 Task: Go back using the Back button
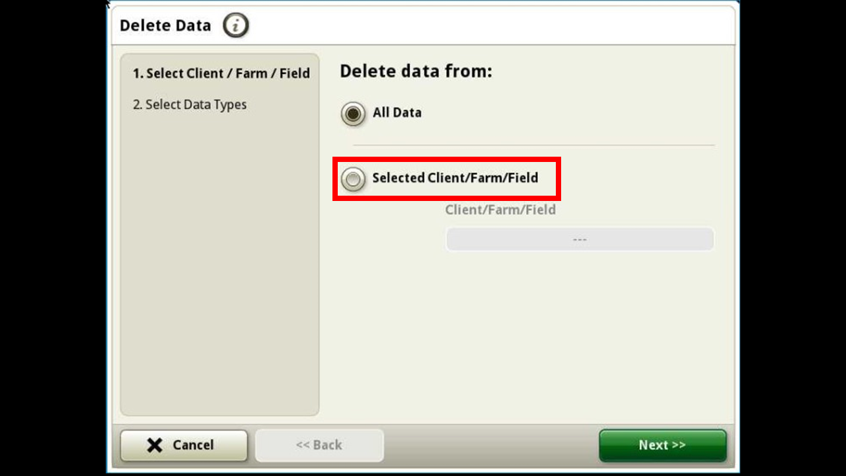point(319,445)
